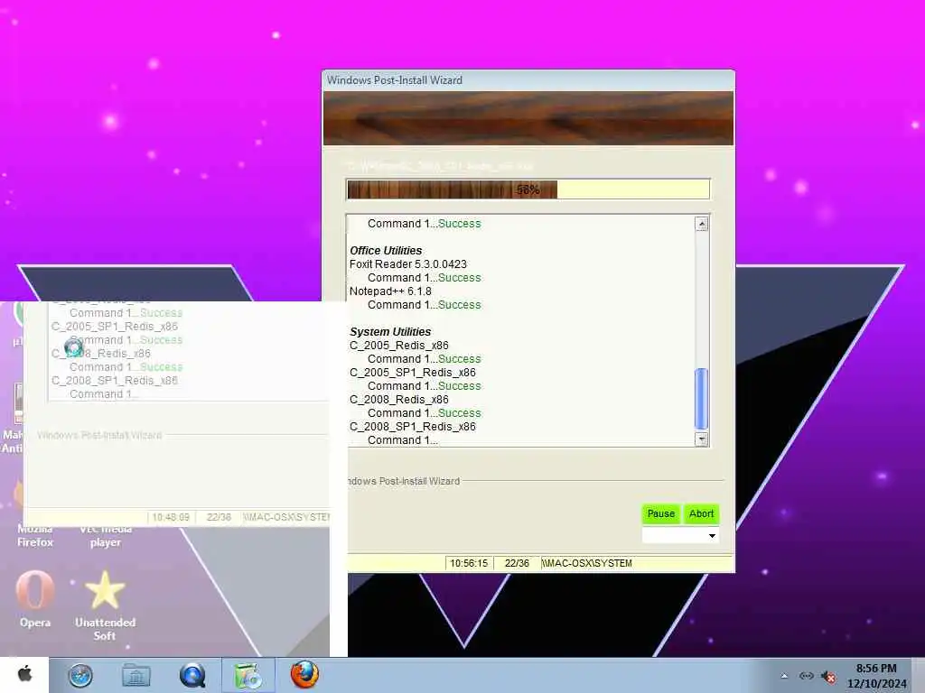925x693 pixels.
Task: Click the log scrollbar down arrow
Action: pos(701,439)
